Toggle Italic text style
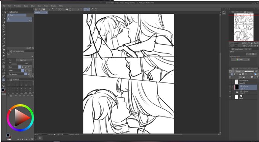This screenshot has width=259, height=142. (22, 67)
